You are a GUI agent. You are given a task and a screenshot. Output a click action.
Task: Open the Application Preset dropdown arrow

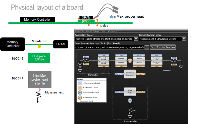pyautogui.click(x=136, y=39)
